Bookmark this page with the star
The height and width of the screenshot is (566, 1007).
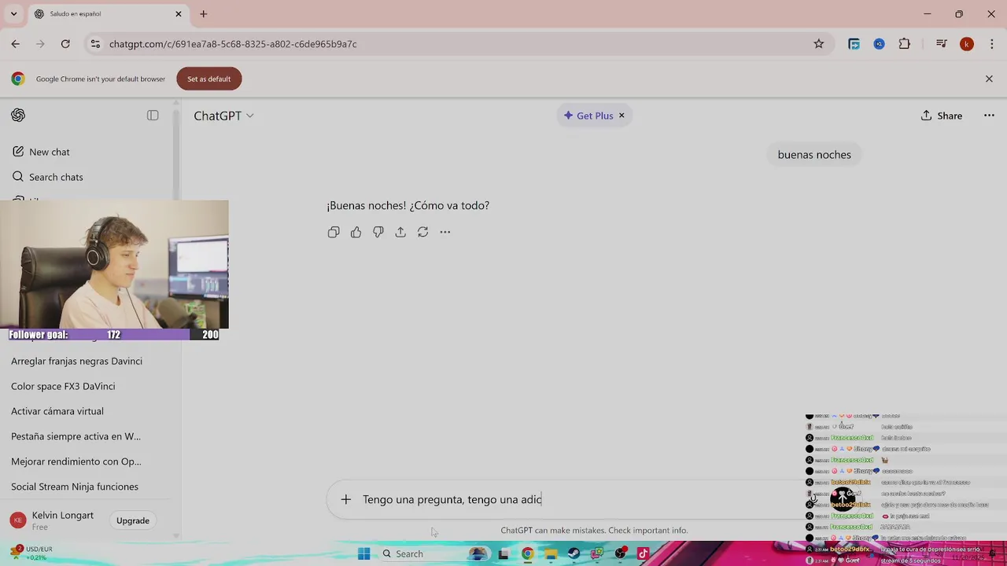pos(818,44)
